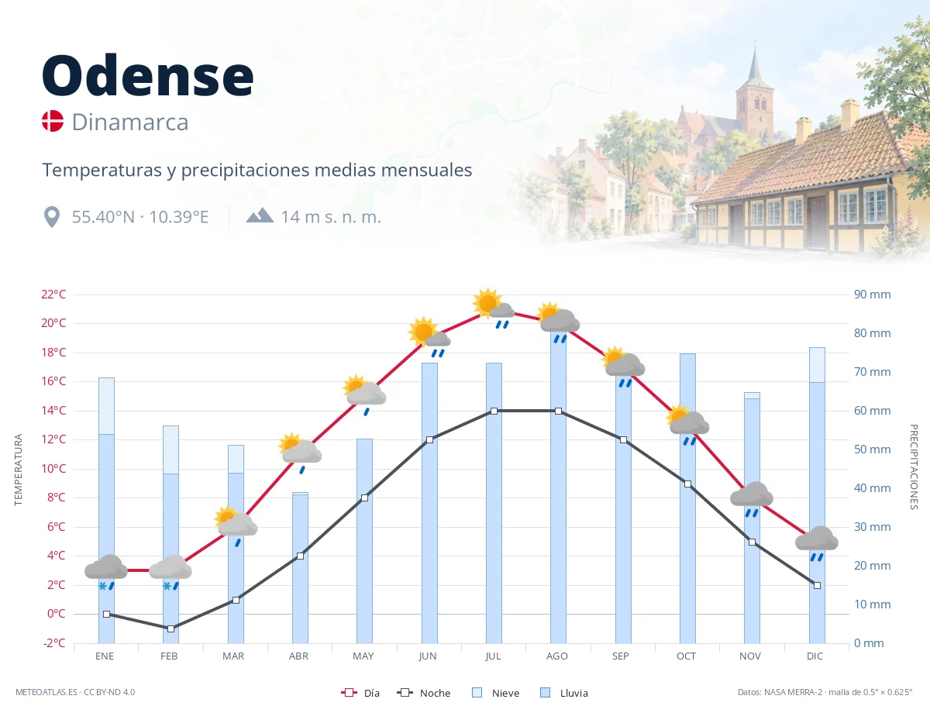
Task: Click the May night temperature marker
Action: click(x=364, y=498)
